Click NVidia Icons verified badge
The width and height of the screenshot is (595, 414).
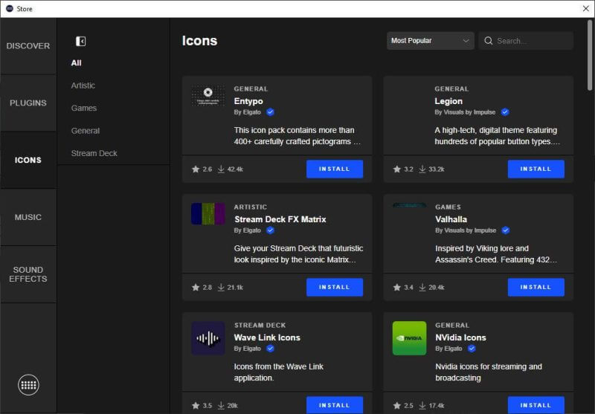pyautogui.click(x=472, y=349)
